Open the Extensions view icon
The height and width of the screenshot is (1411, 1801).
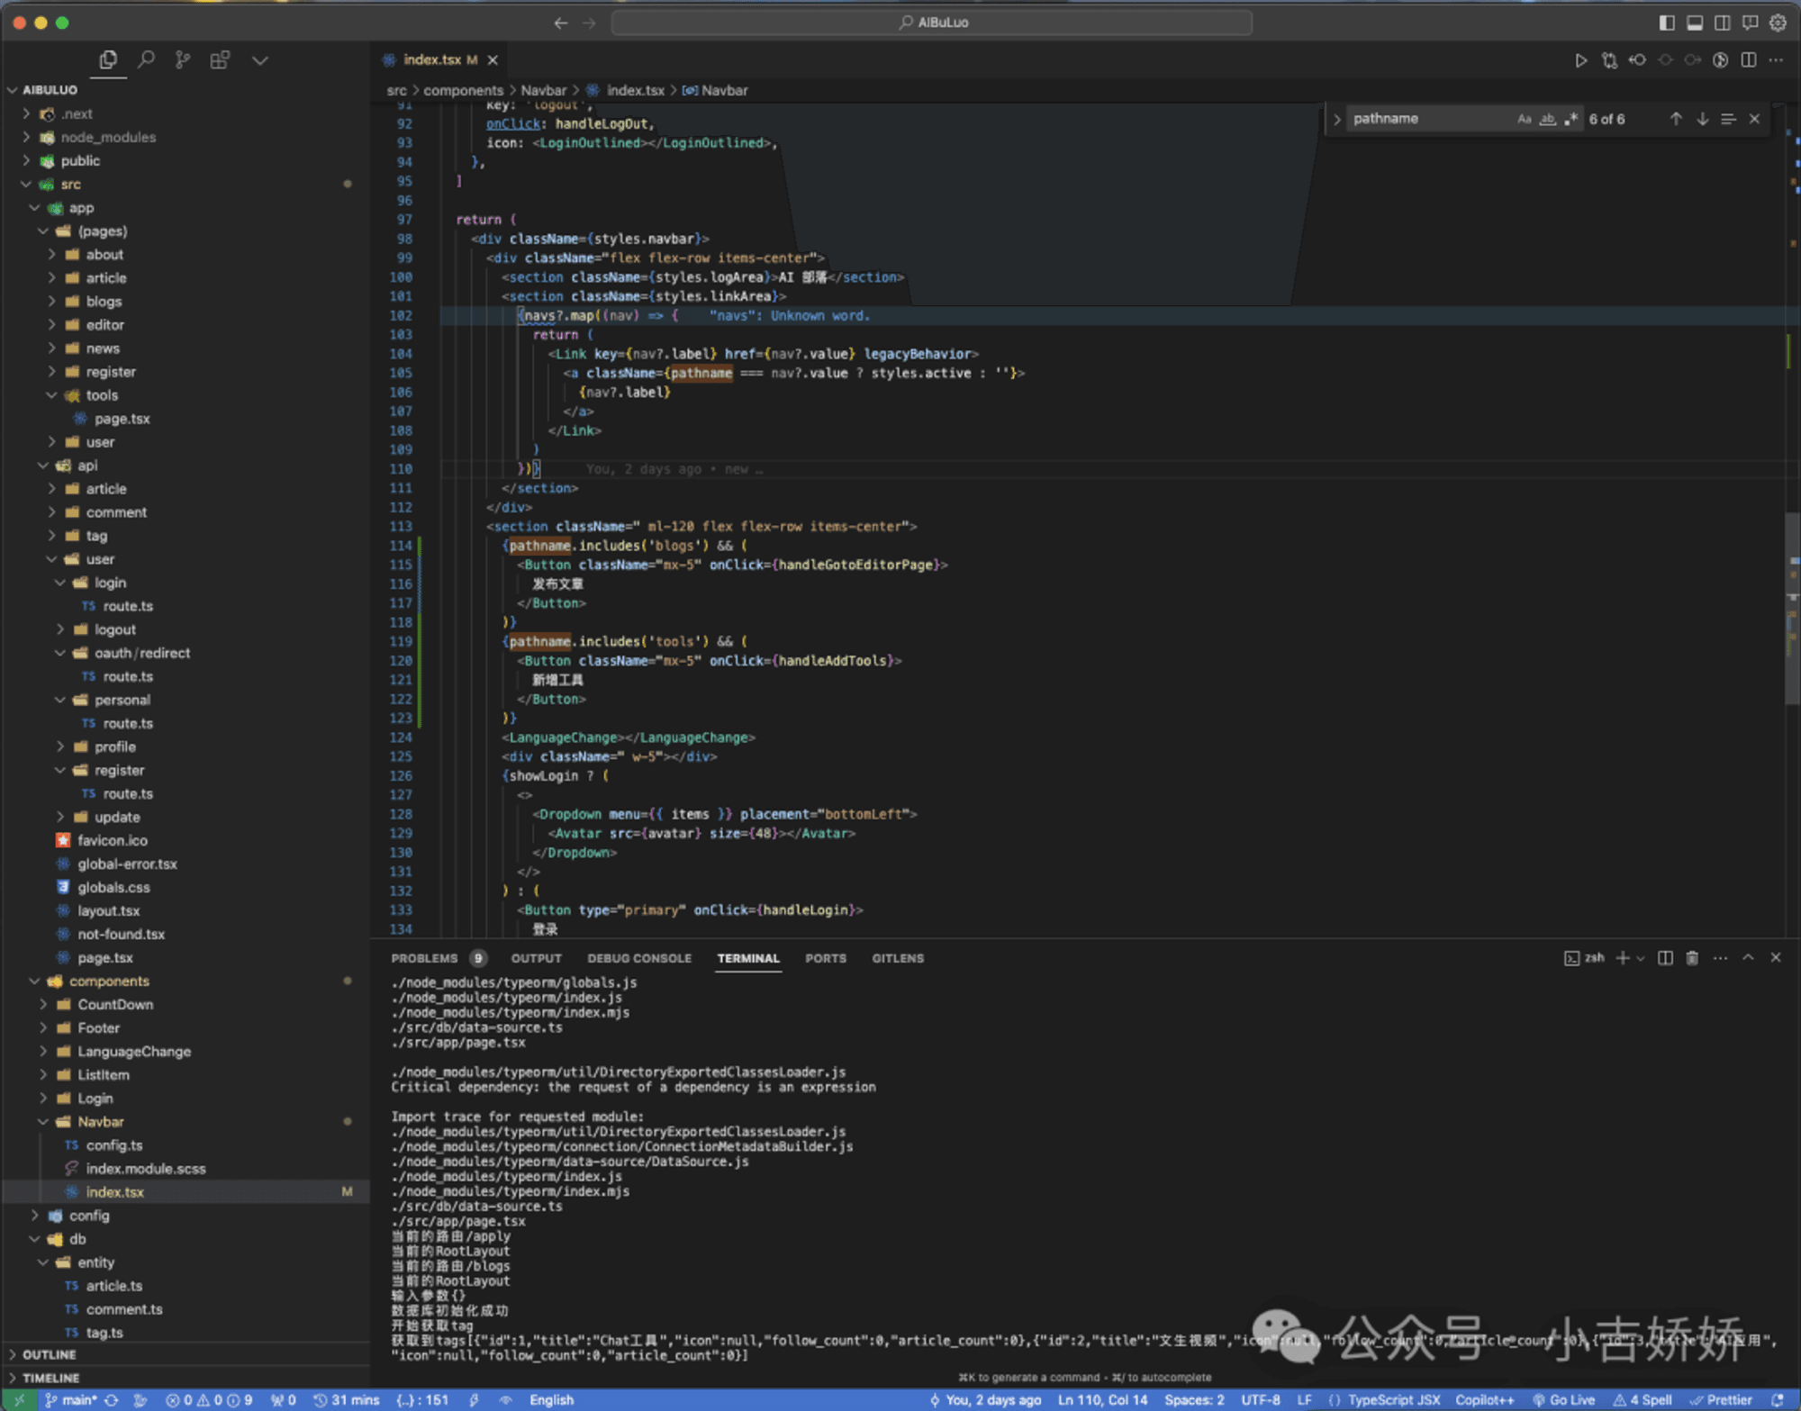click(x=220, y=60)
